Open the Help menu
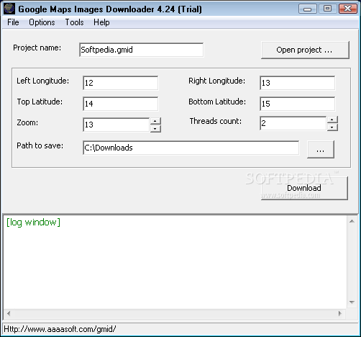The image size is (361, 337). click(x=101, y=22)
